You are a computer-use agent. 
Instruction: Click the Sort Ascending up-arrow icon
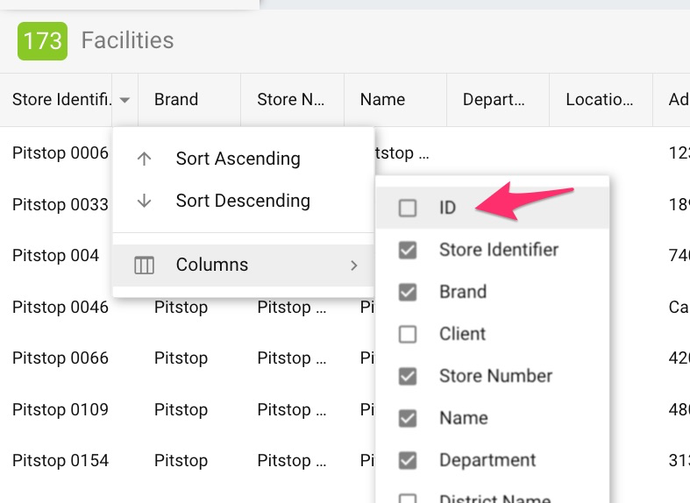145,159
